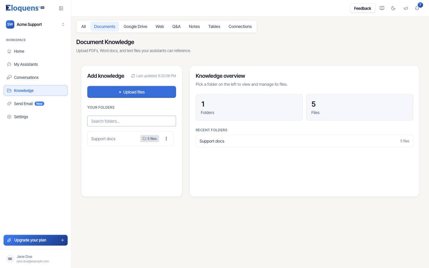The height and width of the screenshot is (268, 429).
Task: Select Support docs folder in Your Folders
Action: [x=130, y=139]
